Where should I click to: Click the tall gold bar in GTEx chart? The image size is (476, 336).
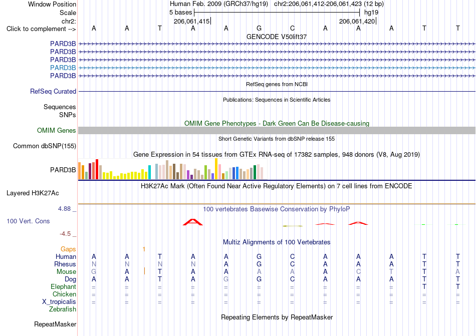click(x=216, y=169)
